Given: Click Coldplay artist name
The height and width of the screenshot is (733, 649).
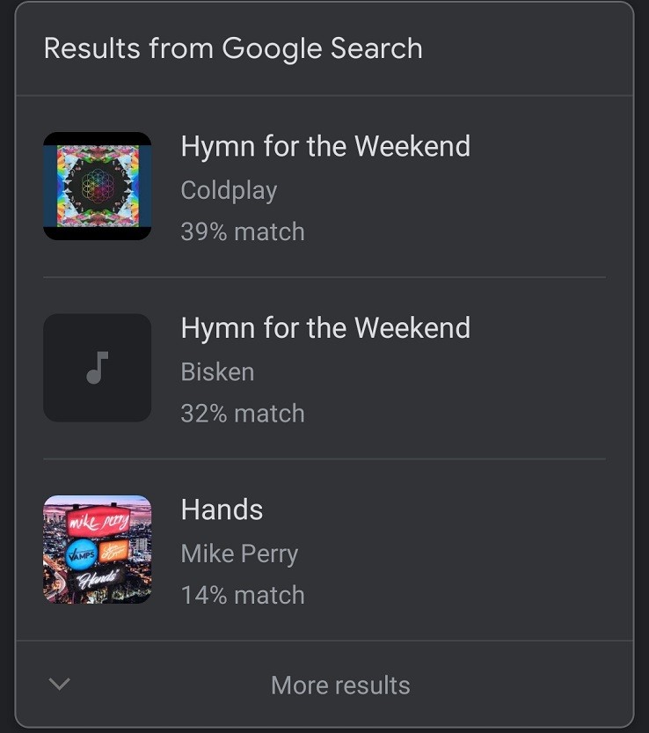Looking at the screenshot, I should (229, 191).
